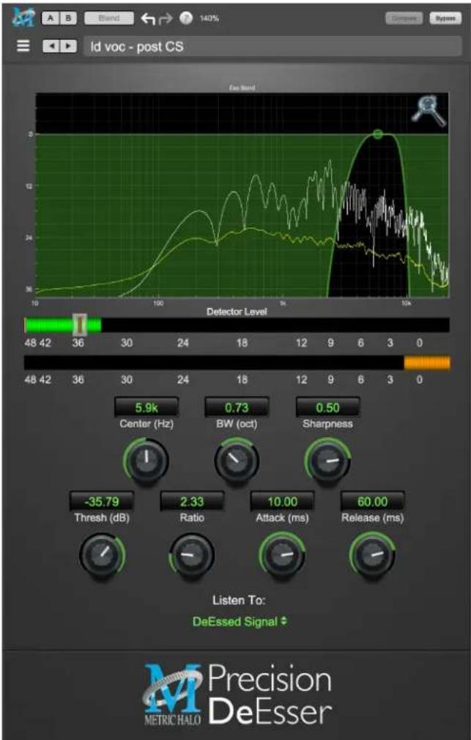Screen dimensions: 471x740
Task: Click the Compare button
Action: [x=405, y=18]
